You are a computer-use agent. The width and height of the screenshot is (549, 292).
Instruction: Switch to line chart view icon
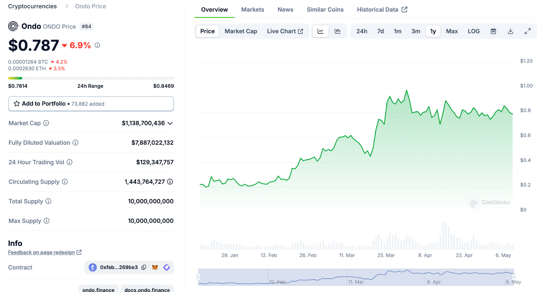320,31
